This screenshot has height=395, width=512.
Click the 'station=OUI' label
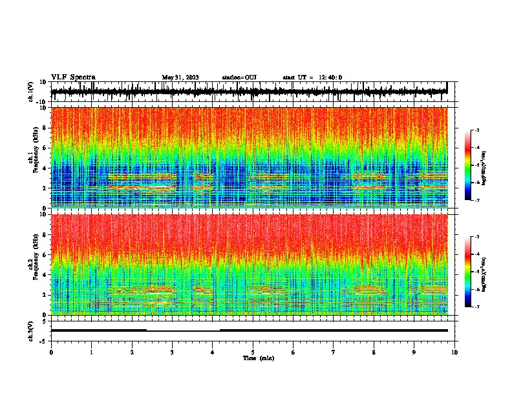pos(239,77)
